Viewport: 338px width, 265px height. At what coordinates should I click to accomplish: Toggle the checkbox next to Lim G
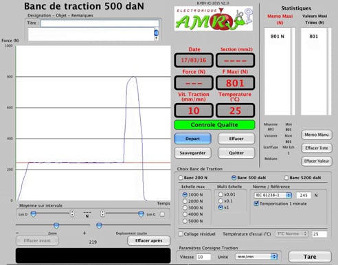pyautogui.click(x=162, y=214)
